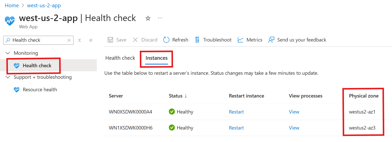Collapse Support + troubleshooting section
The image size is (392, 142).
click(8, 77)
